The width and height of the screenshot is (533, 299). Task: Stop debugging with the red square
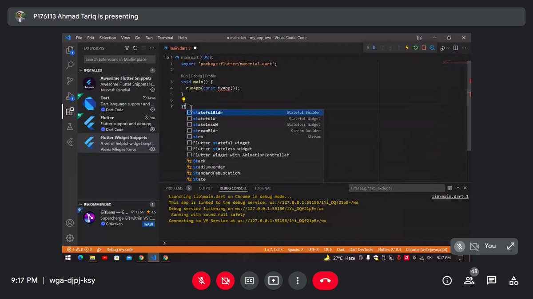pyautogui.click(x=424, y=48)
